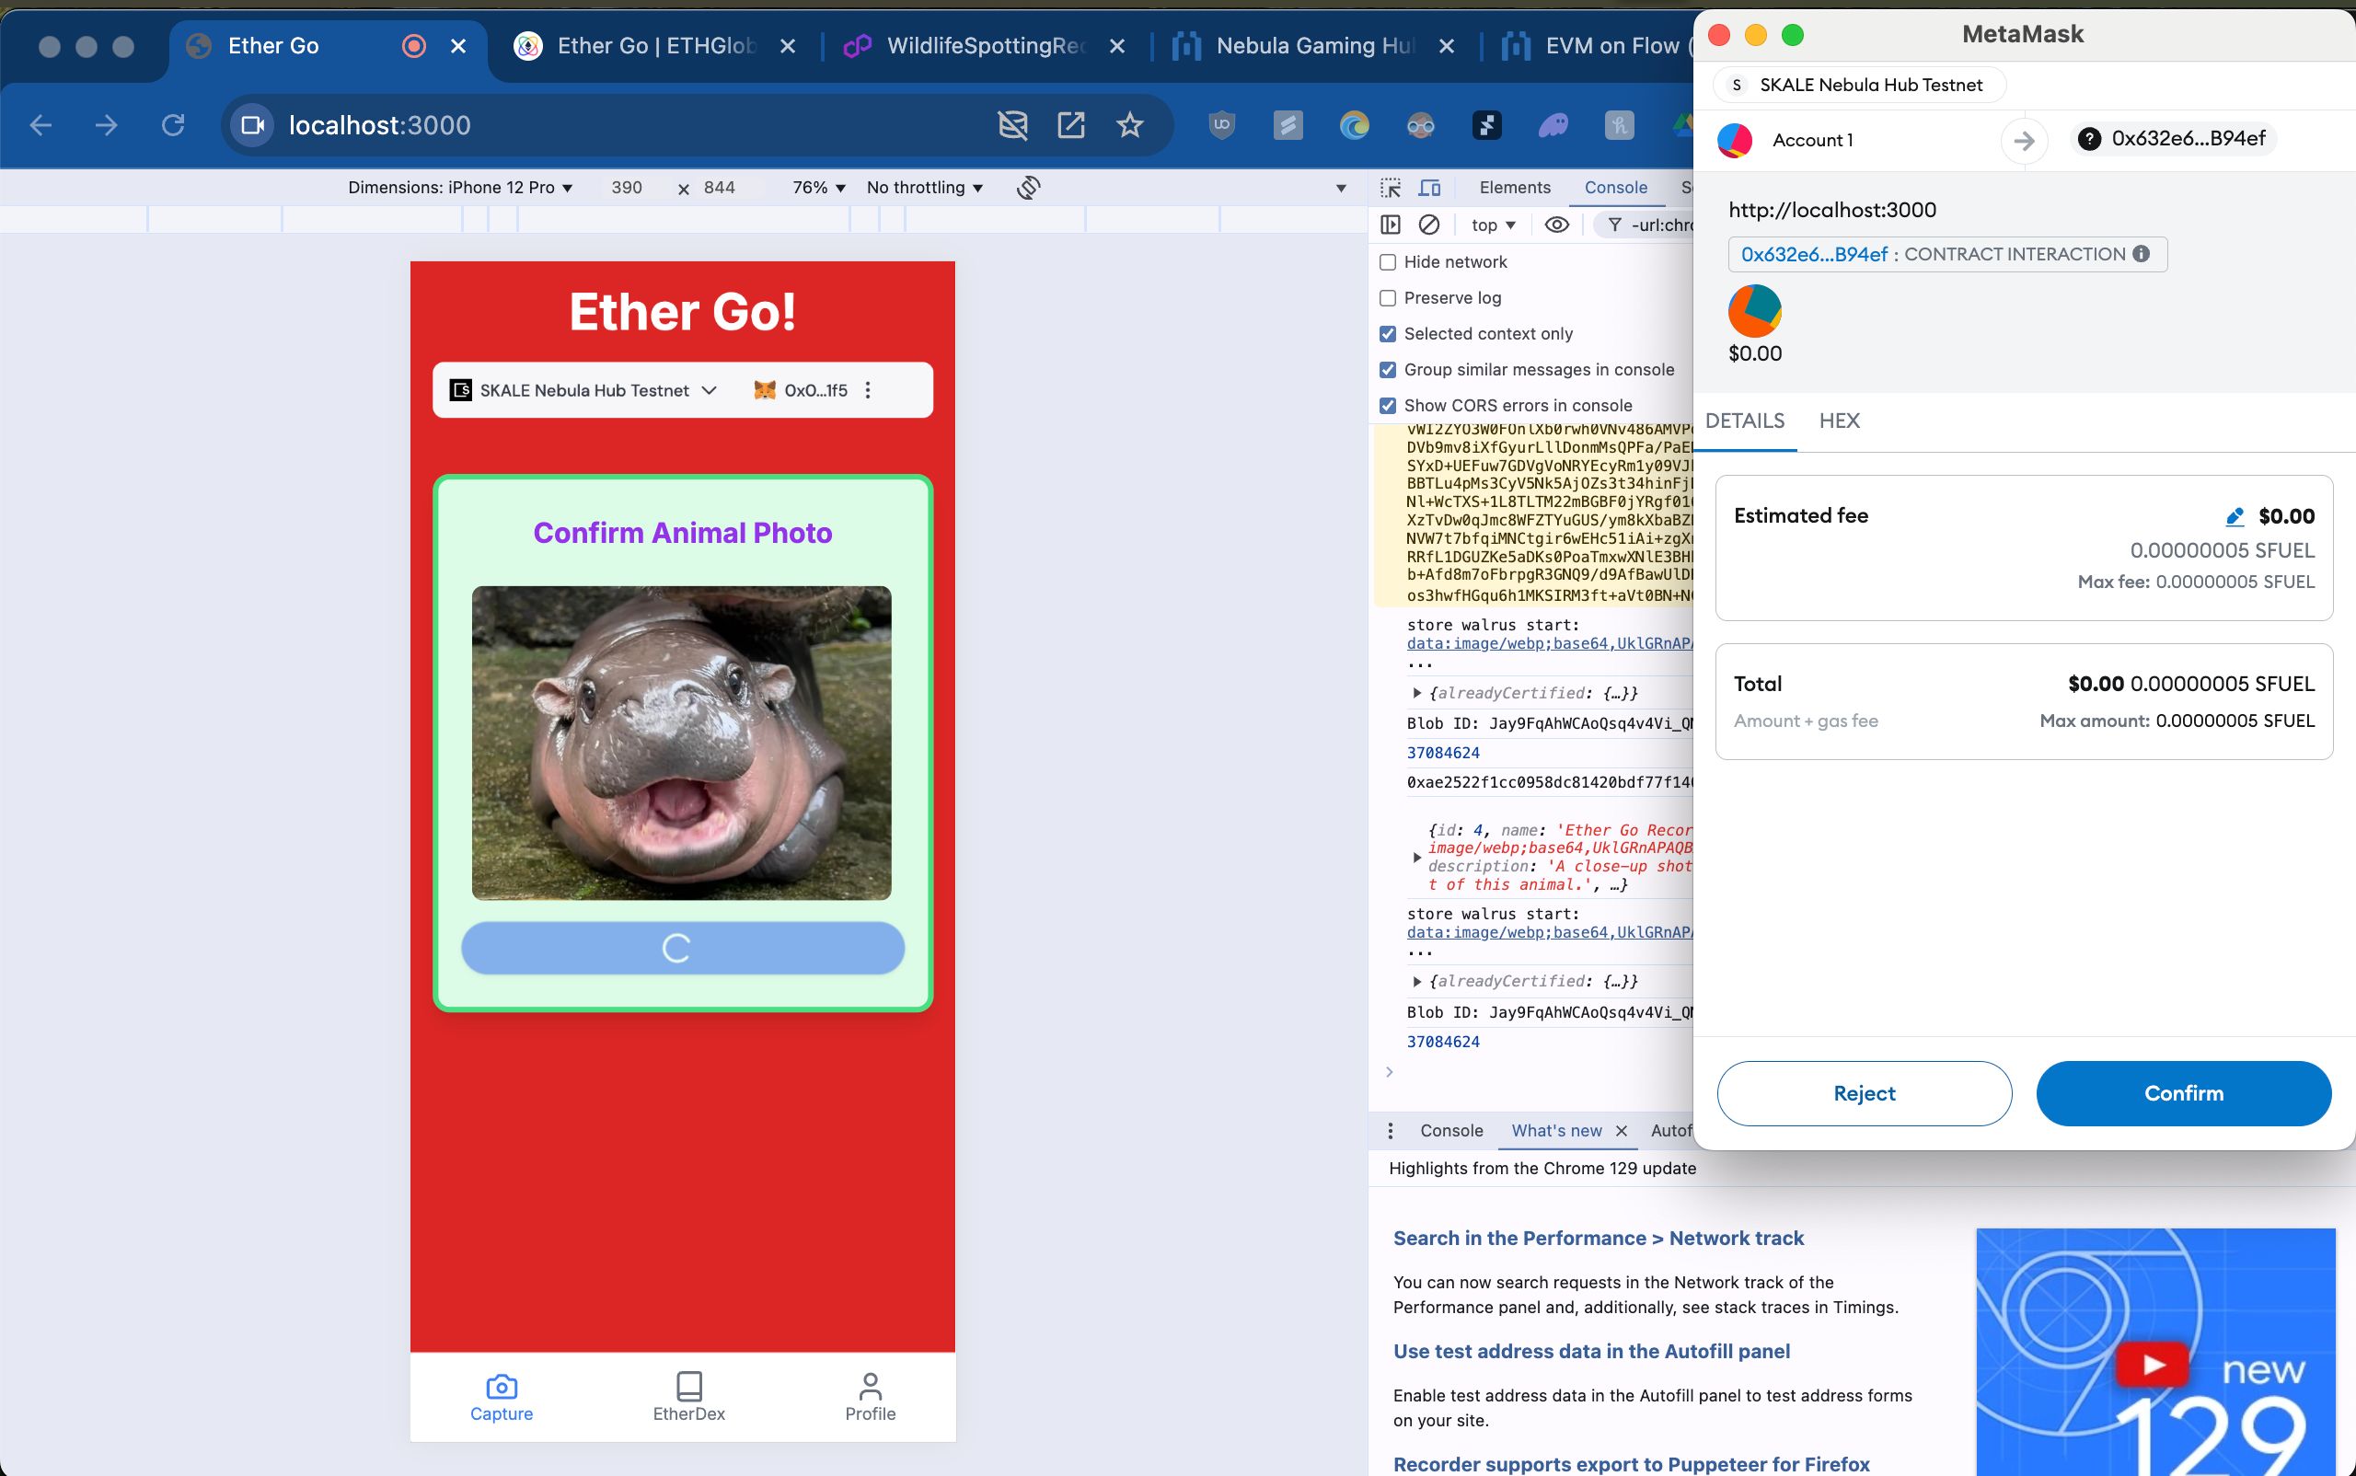Click the browser forward arrow

click(x=107, y=125)
